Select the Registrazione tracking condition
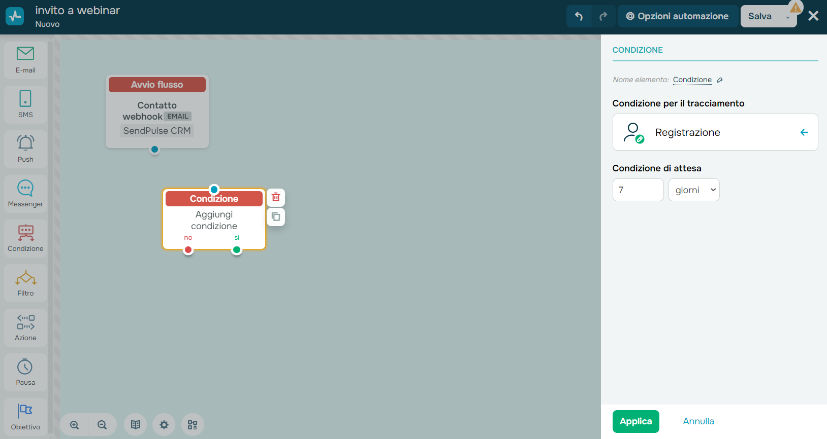 click(715, 132)
